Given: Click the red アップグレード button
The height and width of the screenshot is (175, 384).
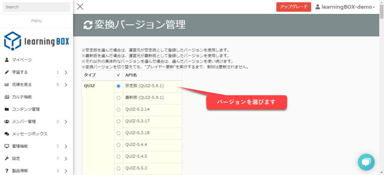Looking at the screenshot, I should 293,7.
